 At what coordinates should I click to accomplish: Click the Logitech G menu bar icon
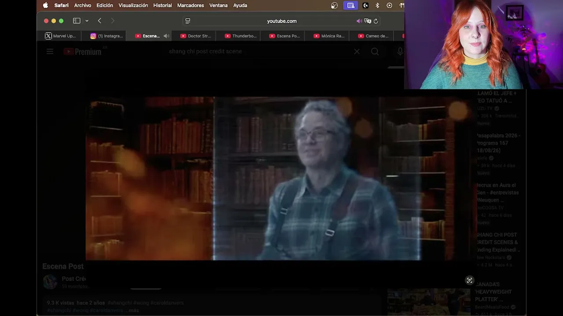(x=366, y=5)
